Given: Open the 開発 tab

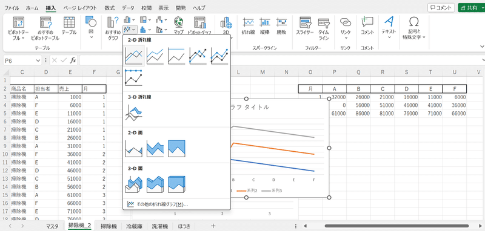Looking at the screenshot, I should 180,8.
